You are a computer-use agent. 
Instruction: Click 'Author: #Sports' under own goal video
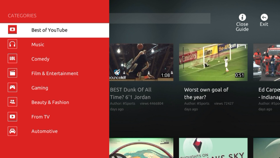coord(197,104)
